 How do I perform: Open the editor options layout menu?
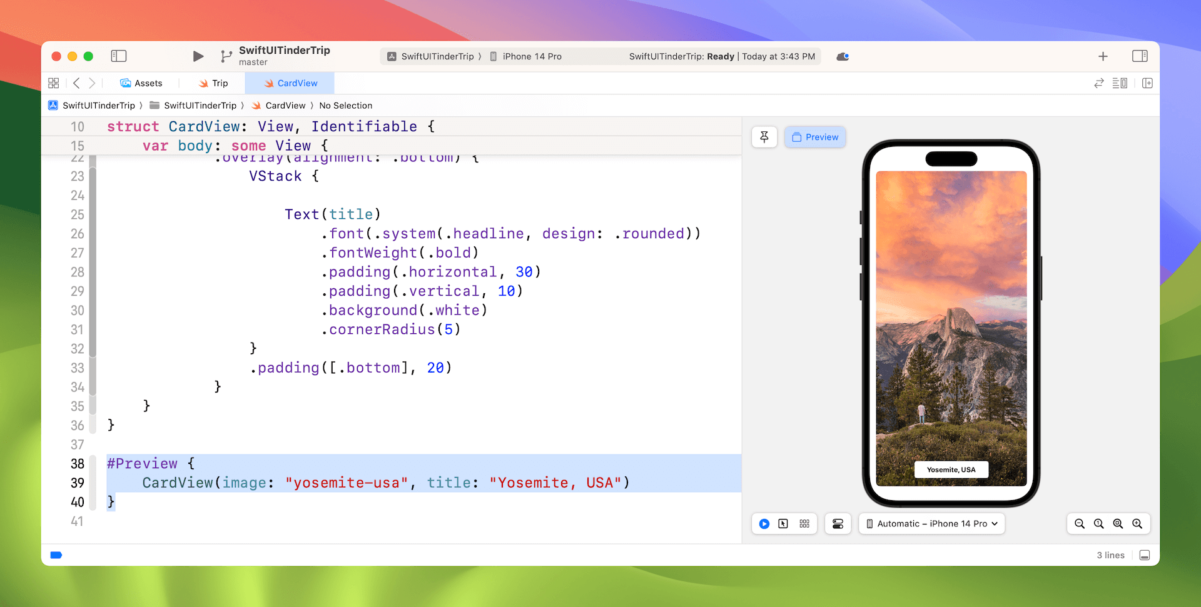click(x=1120, y=83)
